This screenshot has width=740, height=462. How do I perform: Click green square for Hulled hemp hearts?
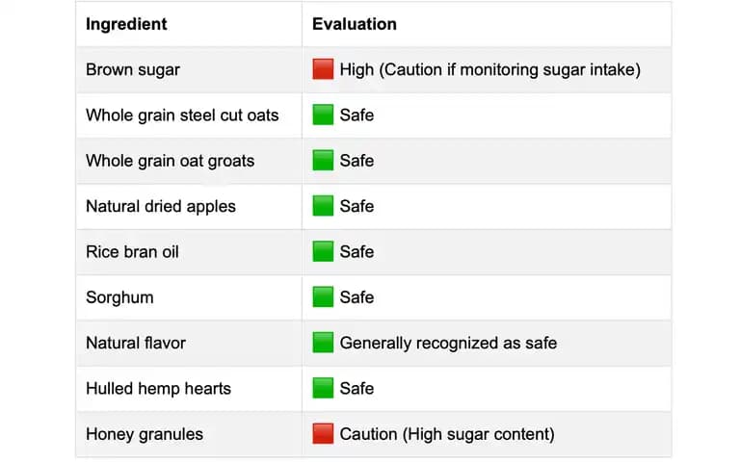323,388
